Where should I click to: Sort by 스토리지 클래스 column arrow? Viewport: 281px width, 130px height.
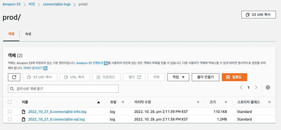click(x=269, y=102)
